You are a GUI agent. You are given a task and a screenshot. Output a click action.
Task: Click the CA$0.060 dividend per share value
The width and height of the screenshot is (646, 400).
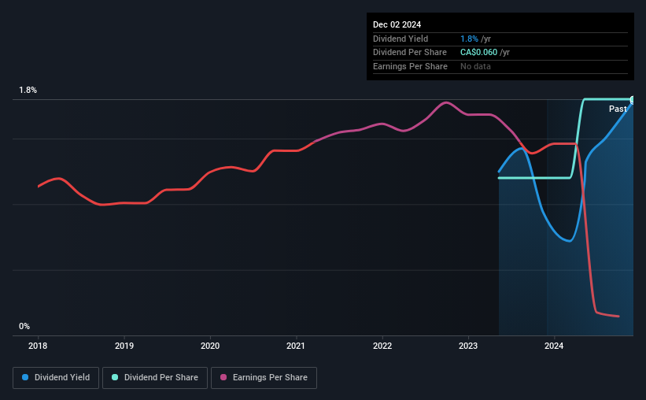click(478, 53)
